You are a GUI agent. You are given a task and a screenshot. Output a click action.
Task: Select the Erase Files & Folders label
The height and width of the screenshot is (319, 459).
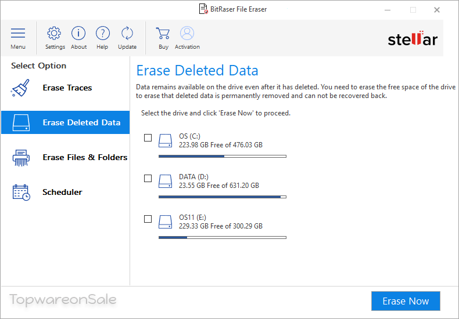(85, 157)
